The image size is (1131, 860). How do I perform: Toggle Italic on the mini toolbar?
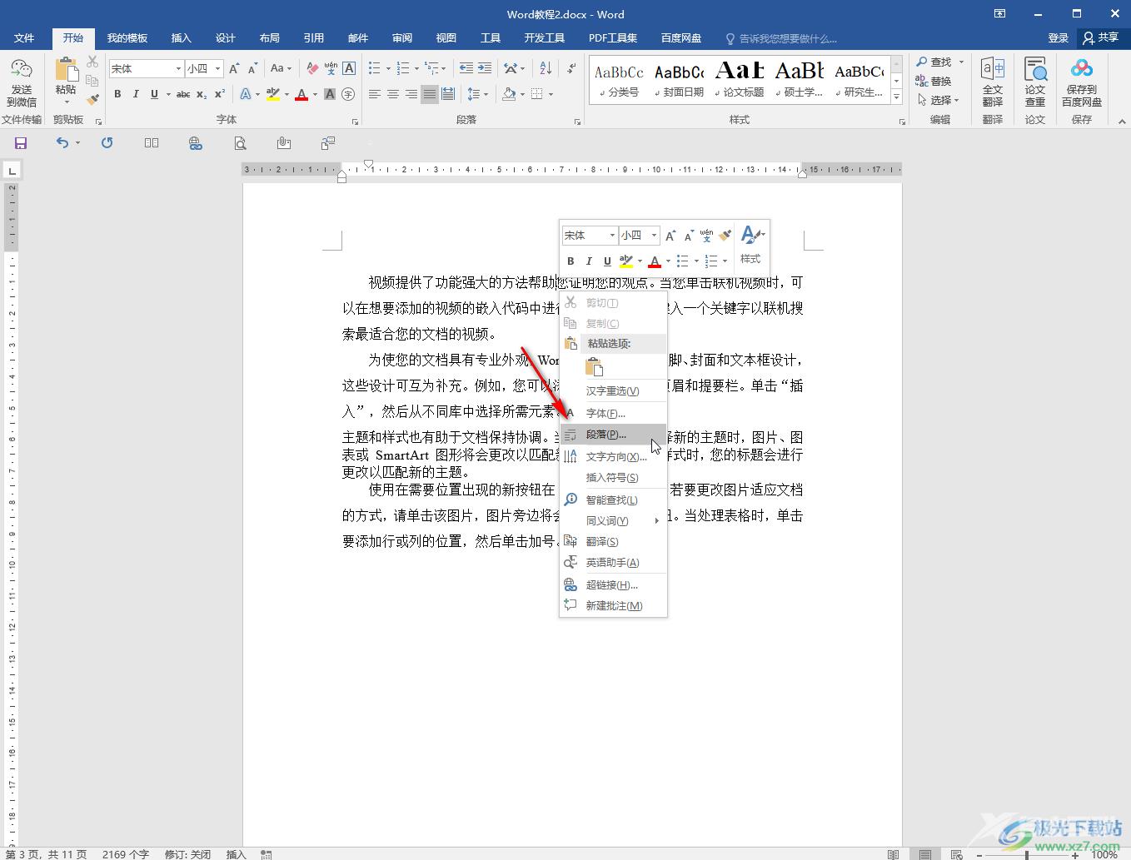pos(589,261)
